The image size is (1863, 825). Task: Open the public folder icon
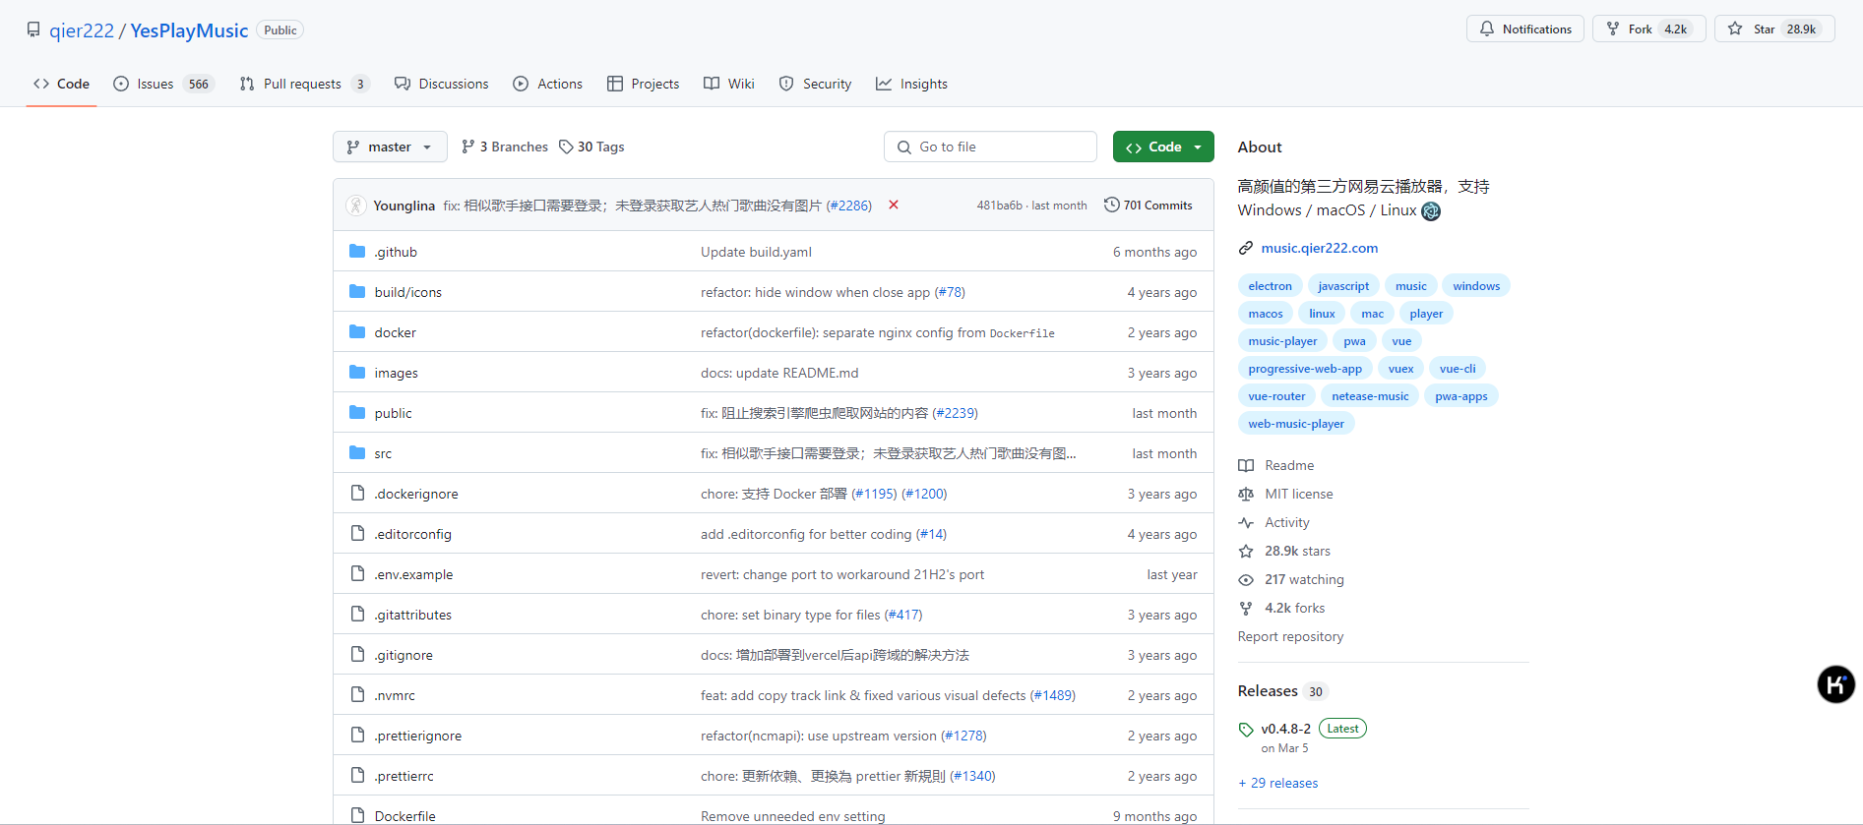357,413
